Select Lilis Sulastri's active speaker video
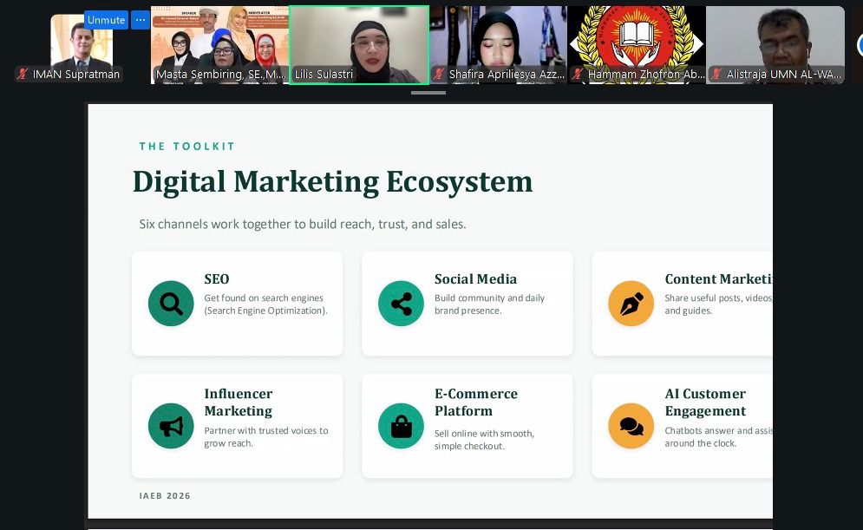The image size is (863, 530). coord(359,45)
